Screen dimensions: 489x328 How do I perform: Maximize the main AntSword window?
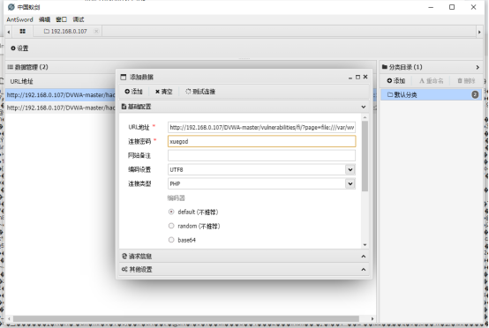pos(452,7)
